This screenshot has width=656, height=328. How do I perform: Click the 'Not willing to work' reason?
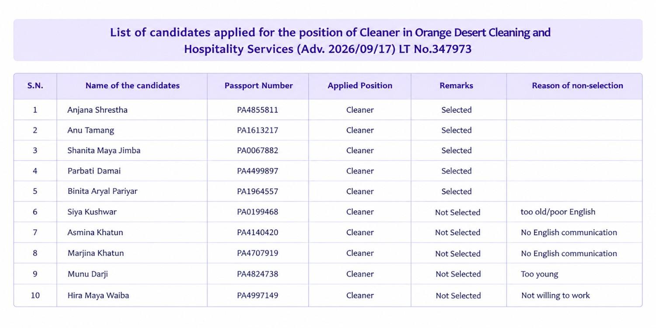pyautogui.click(x=555, y=296)
